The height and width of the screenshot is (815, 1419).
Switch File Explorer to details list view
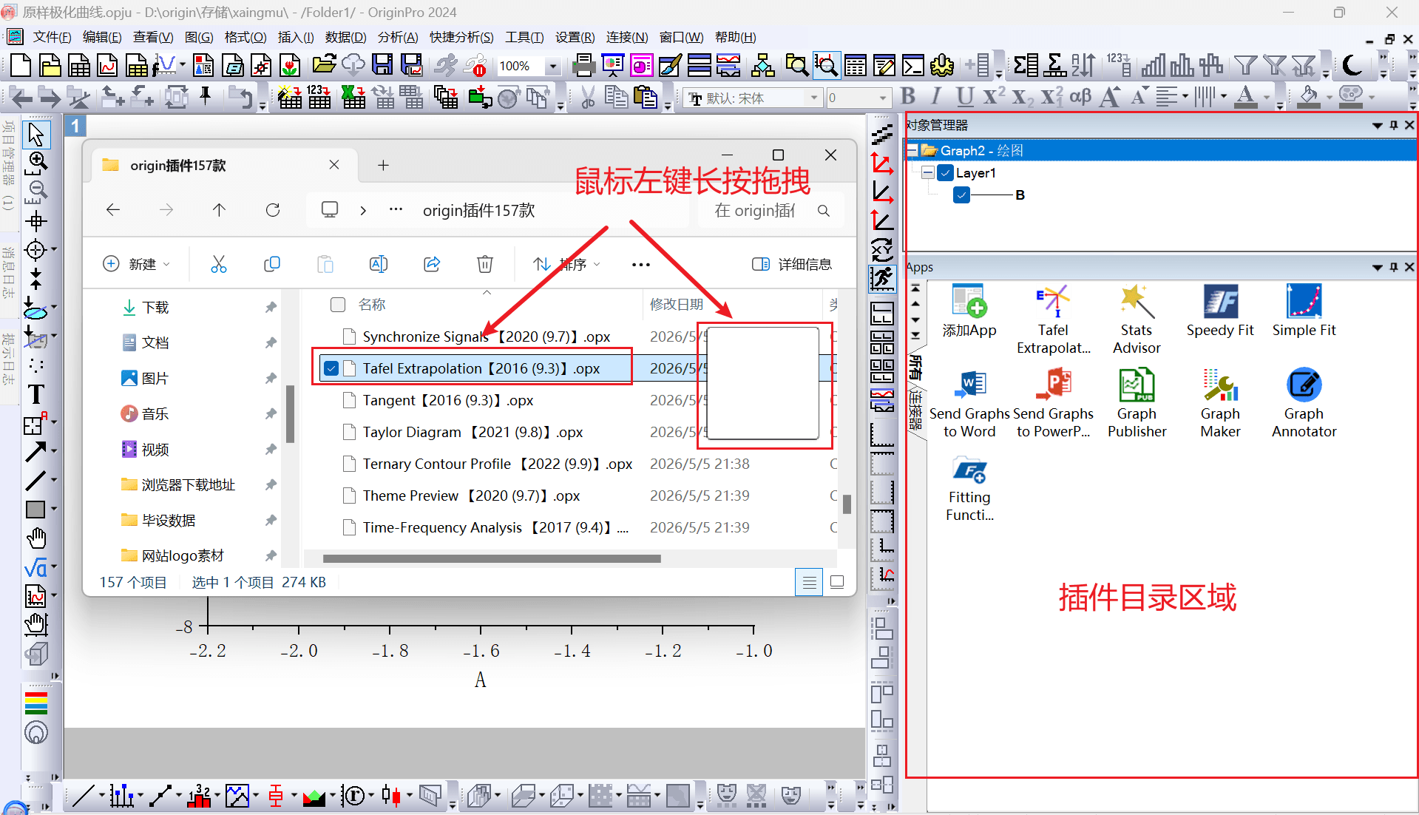click(x=809, y=582)
